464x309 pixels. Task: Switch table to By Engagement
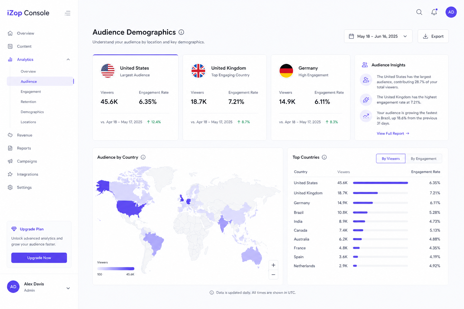[x=424, y=158]
